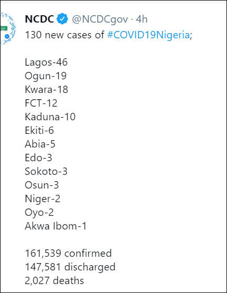Screen dimensions: 227x293
Task: Click the Ekiti-6 line
Action: (x=39, y=130)
